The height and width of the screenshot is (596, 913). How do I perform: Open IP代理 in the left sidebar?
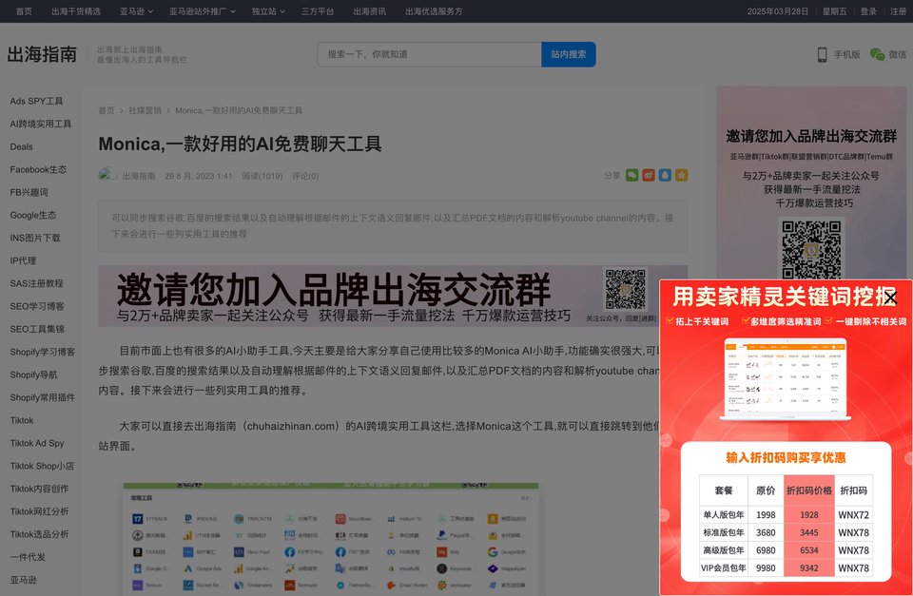[x=23, y=260]
